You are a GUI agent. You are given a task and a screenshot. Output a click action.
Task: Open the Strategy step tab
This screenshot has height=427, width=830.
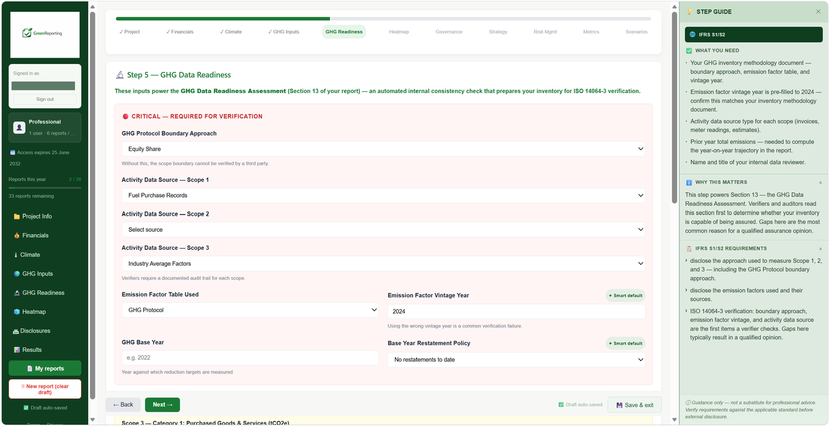[498, 32]
